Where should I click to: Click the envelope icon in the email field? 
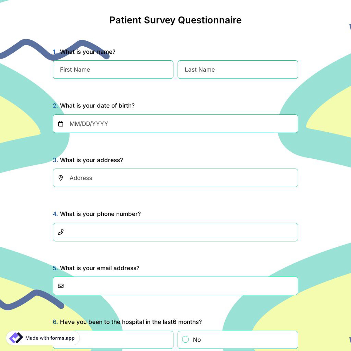click(x=61, y=286)
